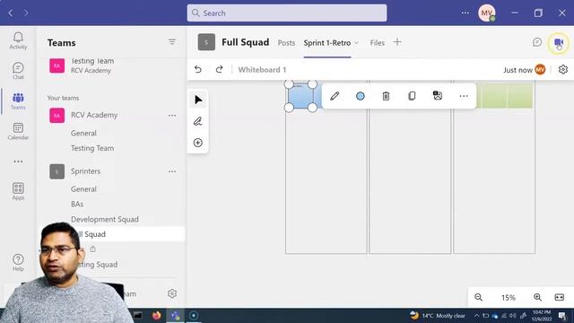This screenshot has width=574, height=323.
Task: Change note color blue circle
Action: (361, 96)
